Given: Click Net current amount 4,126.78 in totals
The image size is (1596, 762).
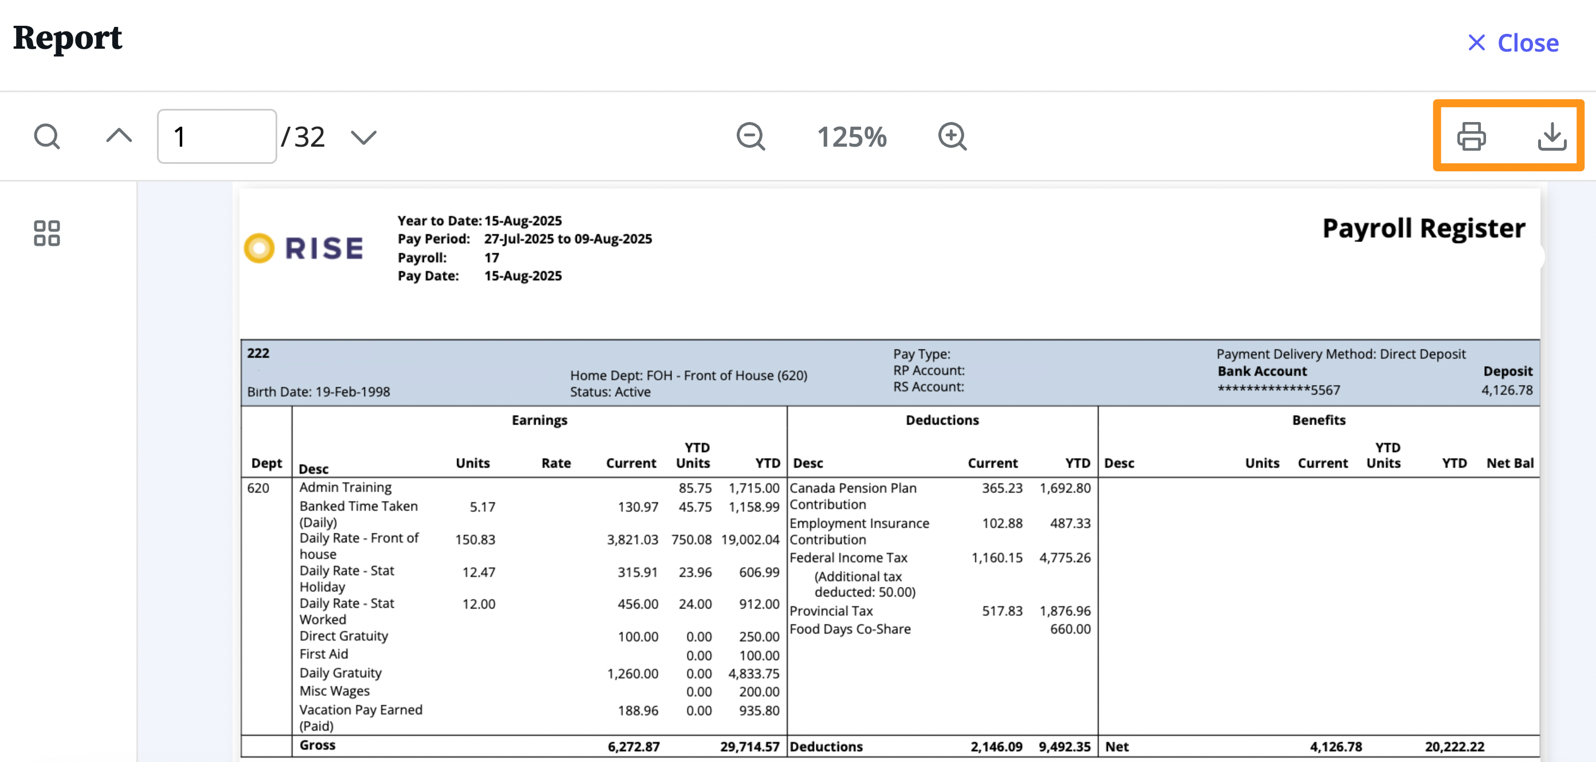Looking at the screenshot, I should pyautogui.click(x=1336, y=747).
